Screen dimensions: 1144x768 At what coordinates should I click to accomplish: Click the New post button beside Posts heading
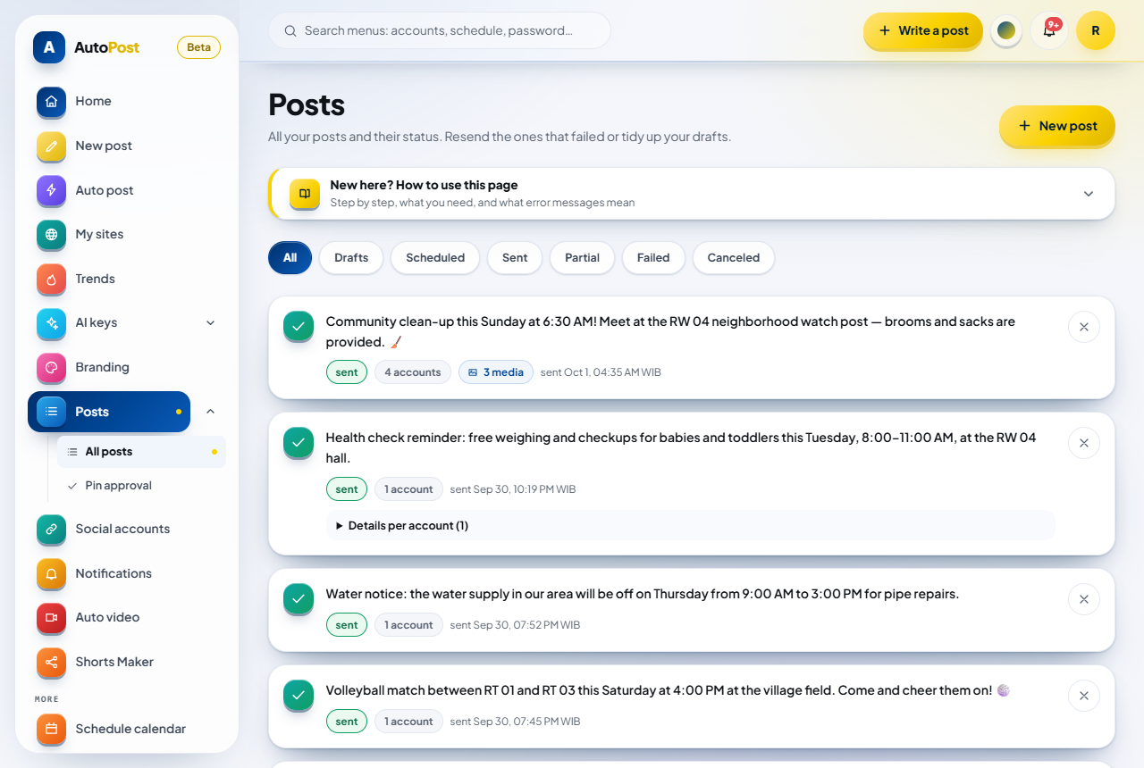pos(1057,126)
